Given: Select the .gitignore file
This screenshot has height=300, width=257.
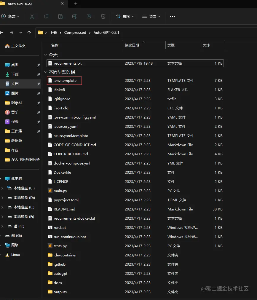Looking at the screenshot, I should click(x=135, y=99).
